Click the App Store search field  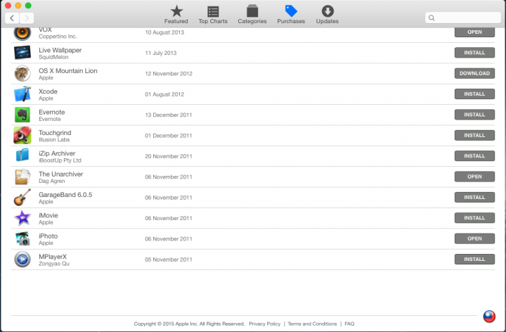462,18
